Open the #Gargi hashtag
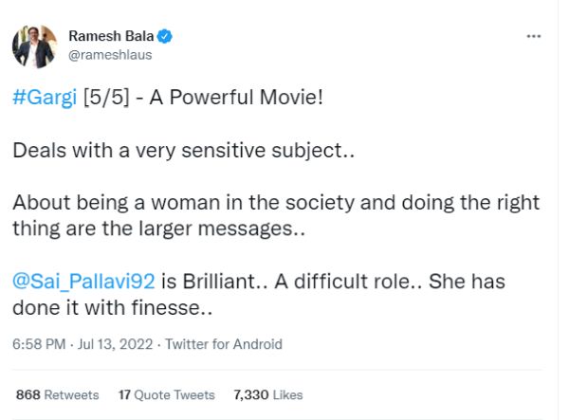This screenshot has width=569, height=420. pos(46,98)
